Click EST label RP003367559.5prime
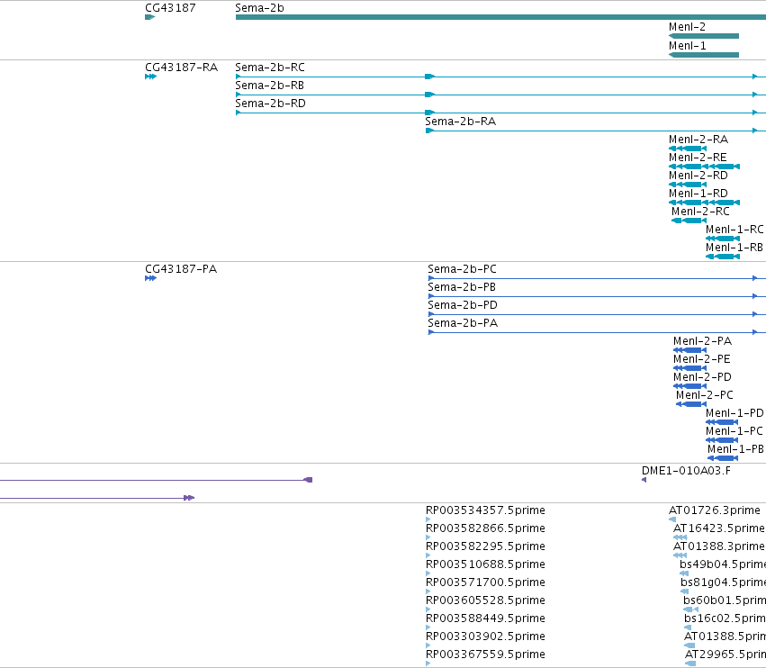The width and height of the screenshot is (766, 668). click(485, 654)
